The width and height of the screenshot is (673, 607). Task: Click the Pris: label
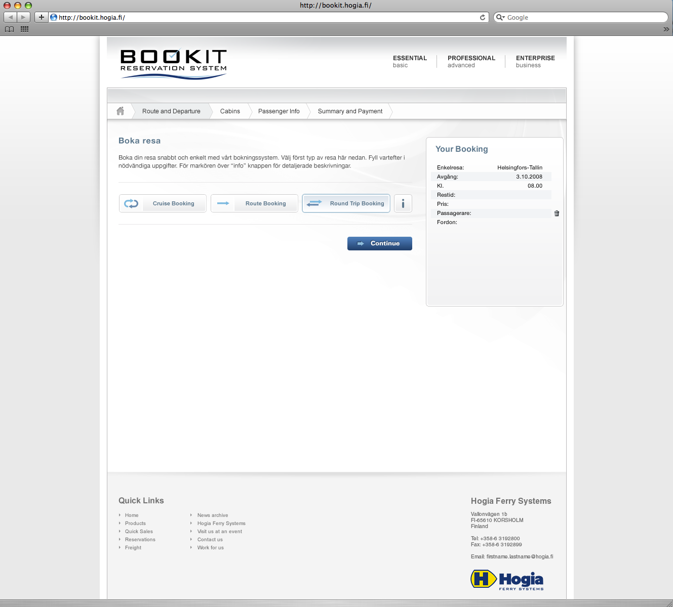tap(443, 204)
